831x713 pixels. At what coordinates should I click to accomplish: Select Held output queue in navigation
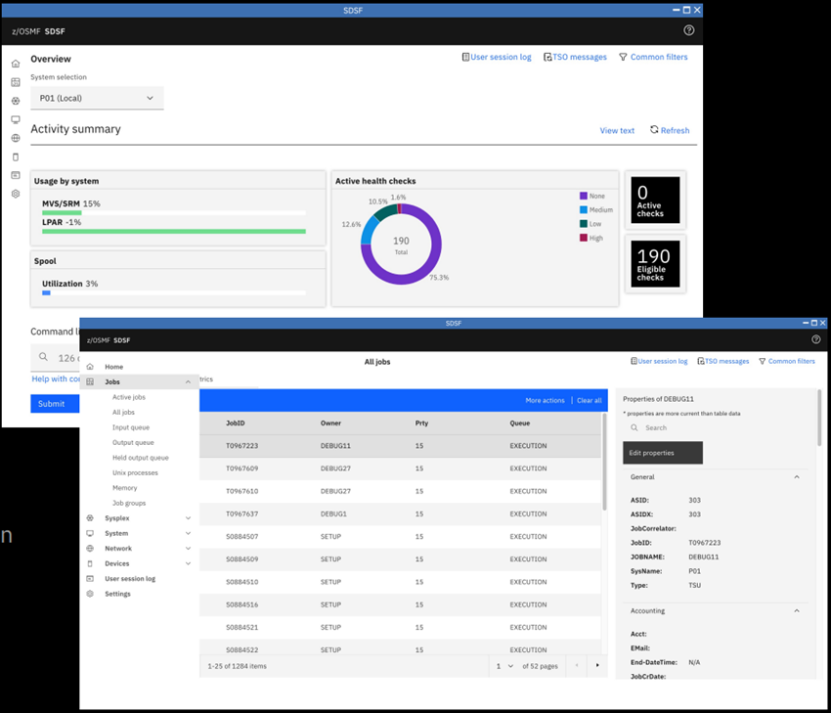[141, 458]
